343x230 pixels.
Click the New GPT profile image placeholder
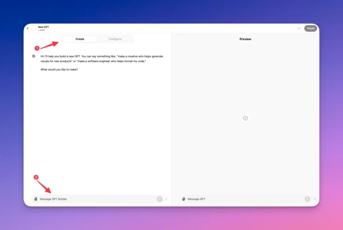click(x=34, y=28)
